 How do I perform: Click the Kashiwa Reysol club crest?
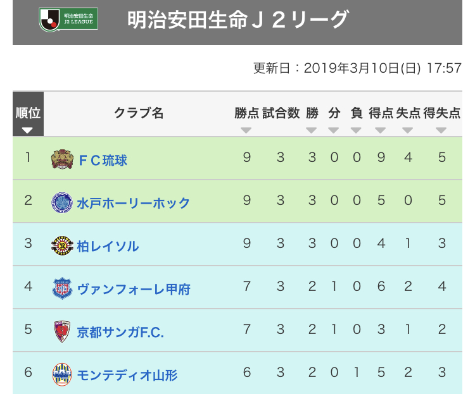pyautogui.click(x=62, y=245)
